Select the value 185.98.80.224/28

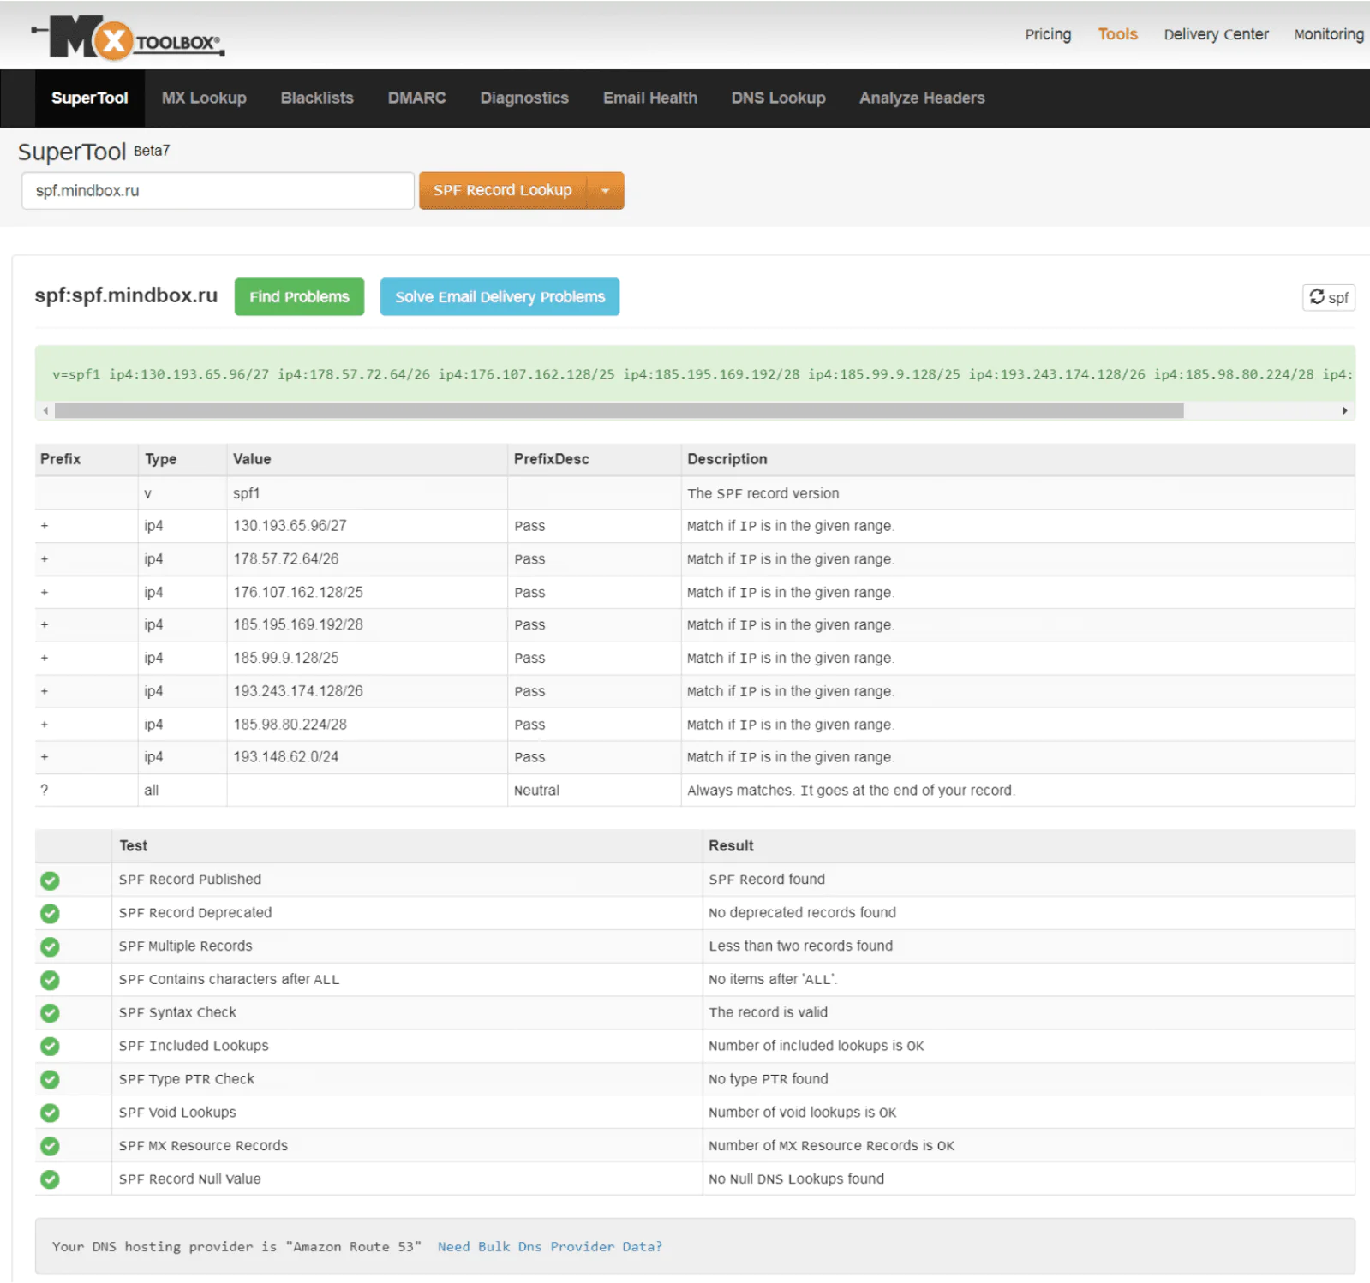290,725
